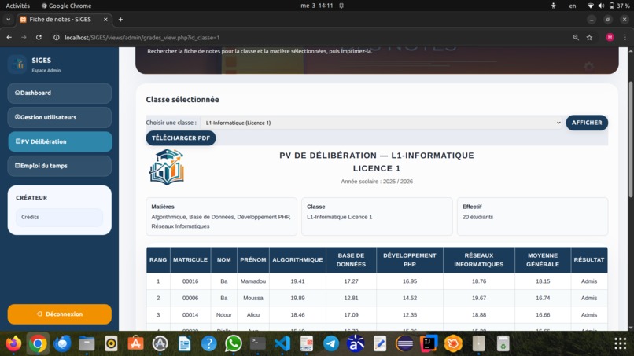Launch Telegram from the dock
This screenshot has width=634, height=356.
point(331,343)
